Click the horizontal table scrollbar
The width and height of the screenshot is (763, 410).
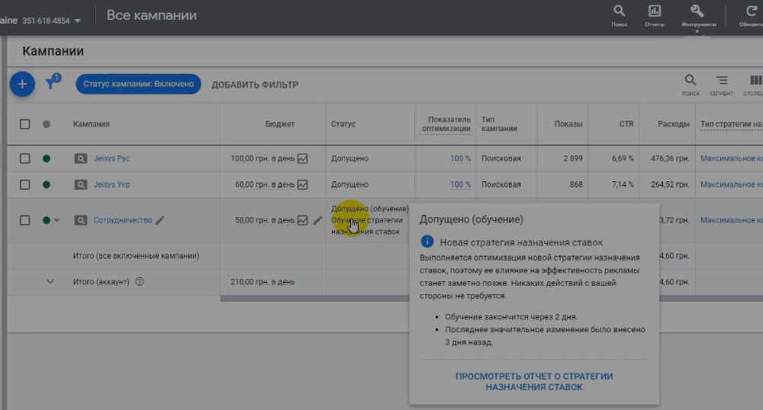[314, 298]
